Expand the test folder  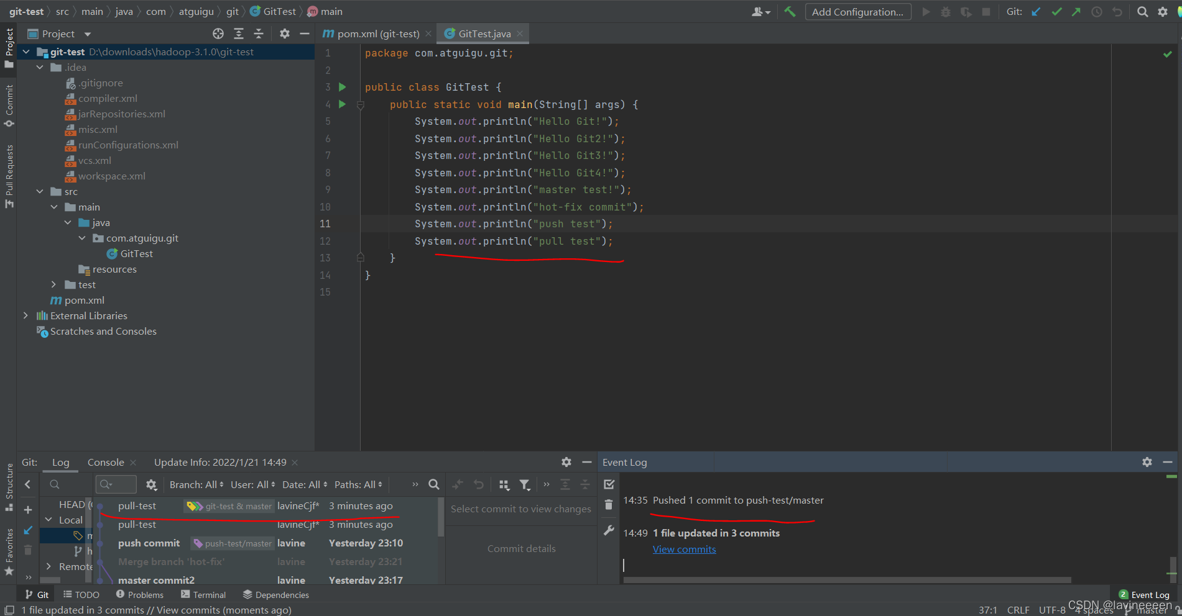[54, 285]
